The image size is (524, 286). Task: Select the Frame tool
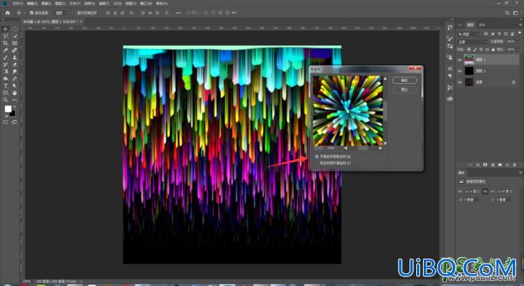click(15, 43)
